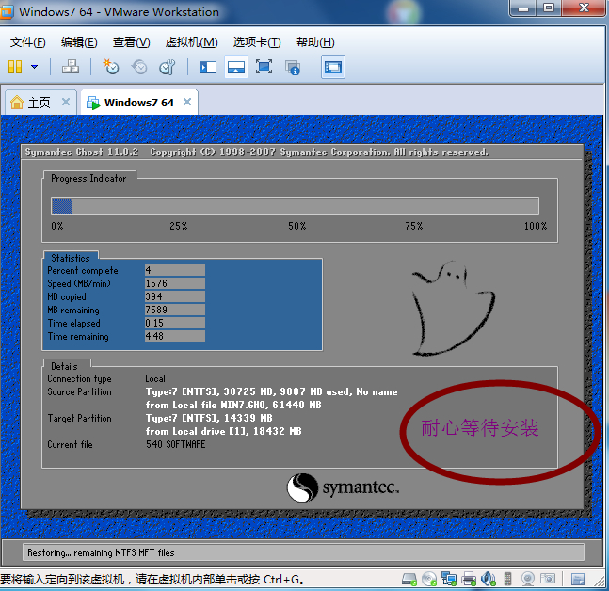Click the printer status bar icon

(x=469, y=579)
